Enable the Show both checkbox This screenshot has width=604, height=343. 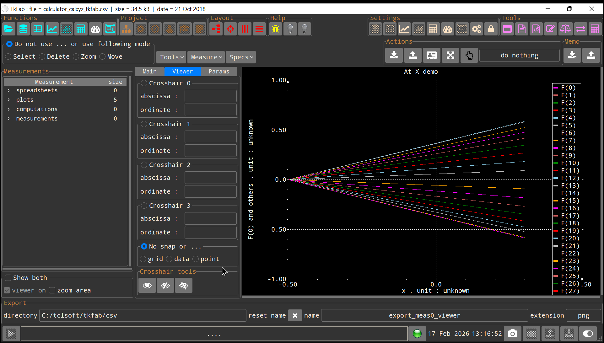point(8,278)
